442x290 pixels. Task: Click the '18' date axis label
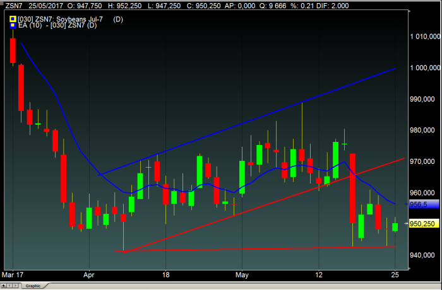pyautogui.click(x=165, y=275)
